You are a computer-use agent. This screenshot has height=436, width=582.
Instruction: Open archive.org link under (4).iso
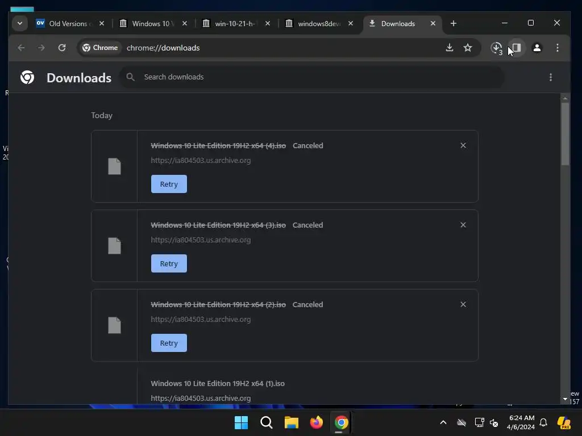(201, 161)
